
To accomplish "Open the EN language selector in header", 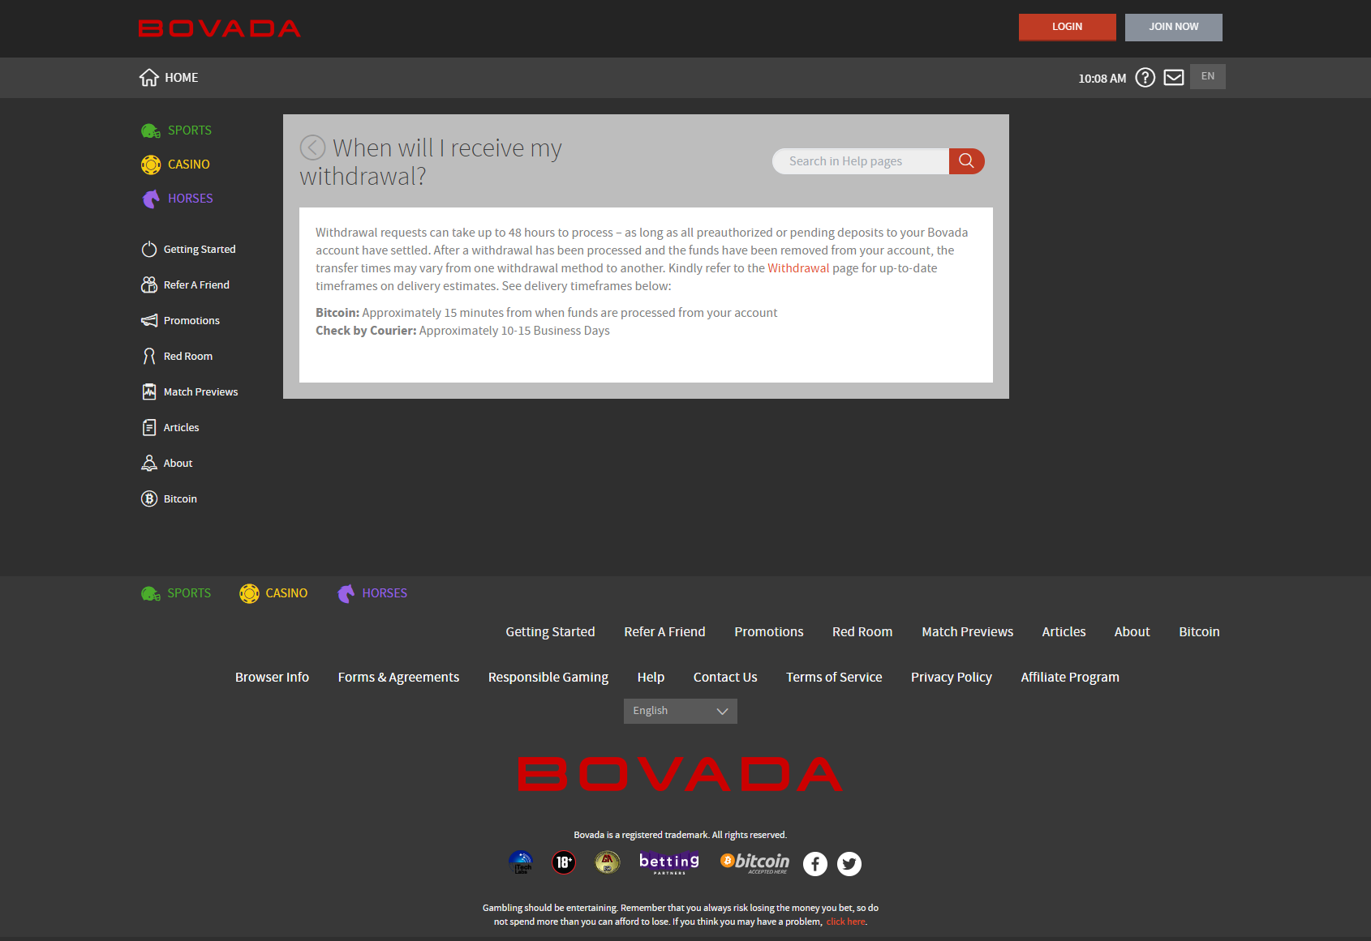I will tap(1208, 76).
